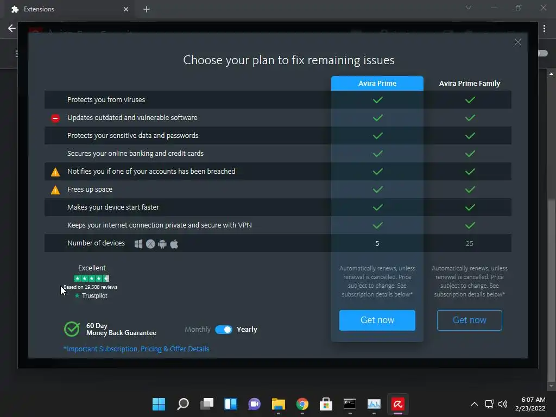Click Avira Prime checkmark for Protects you from viruses
The image size is (556, 417).
[x=378, y=100]
